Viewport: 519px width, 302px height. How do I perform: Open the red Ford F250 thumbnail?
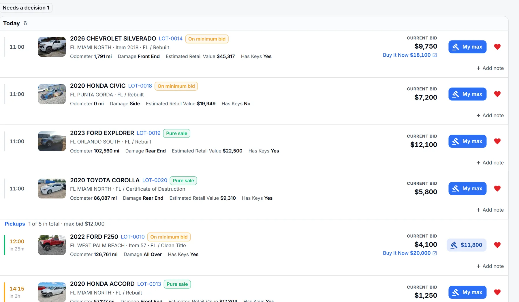[52, 245]
